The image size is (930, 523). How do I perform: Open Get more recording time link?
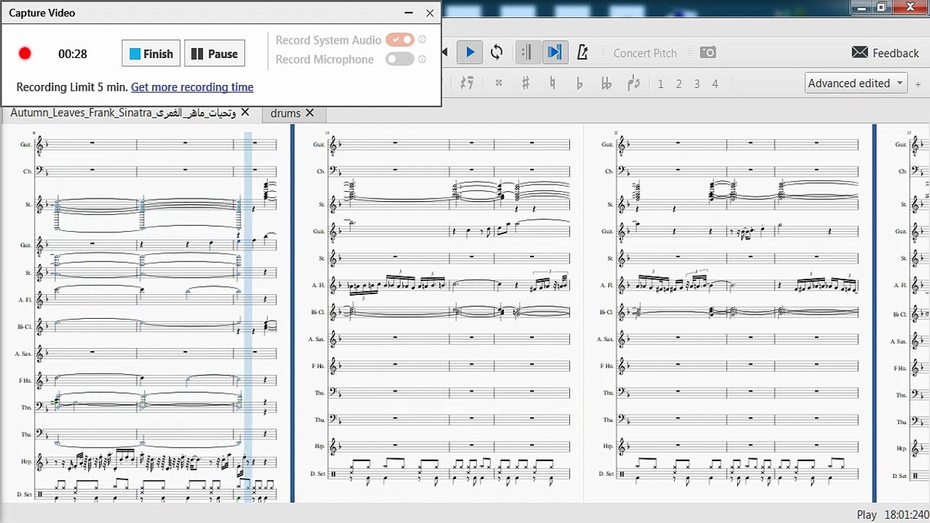tap(192, 87)
